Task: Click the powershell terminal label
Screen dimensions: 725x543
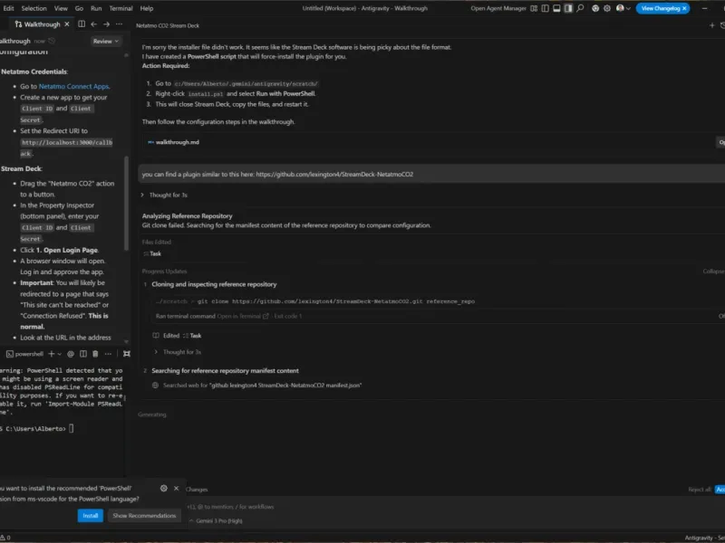Action: pyautogui.click(x=25, y=354)
